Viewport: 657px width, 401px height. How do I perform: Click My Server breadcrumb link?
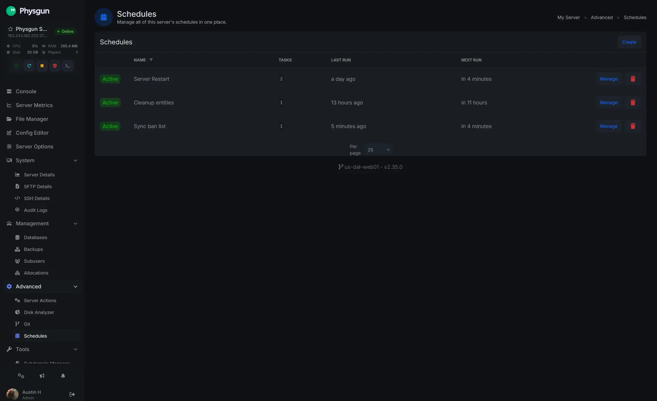tap(568, 17)
